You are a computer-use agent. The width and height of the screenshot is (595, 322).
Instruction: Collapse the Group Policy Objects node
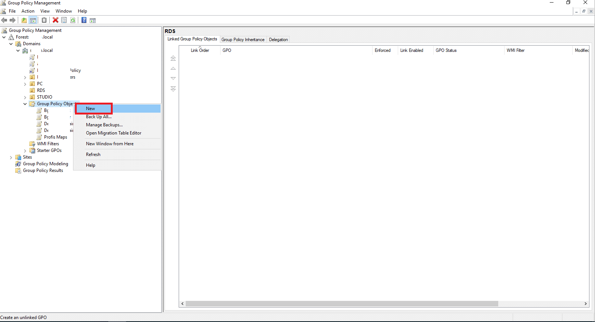tap(25, 104)
